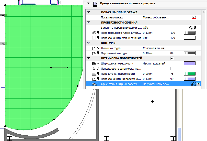Image resolution: width=207 pixels, height=141 pixels.
Task: Collapse the 'ПРОВЕРХНОСТИ СЕЧЕНИЯ' group
Action: pos(88,22)
